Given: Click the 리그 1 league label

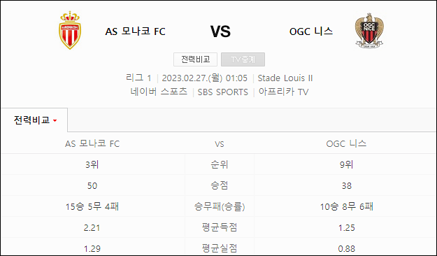Looking at the screenshot, I should tap(138, 78).
